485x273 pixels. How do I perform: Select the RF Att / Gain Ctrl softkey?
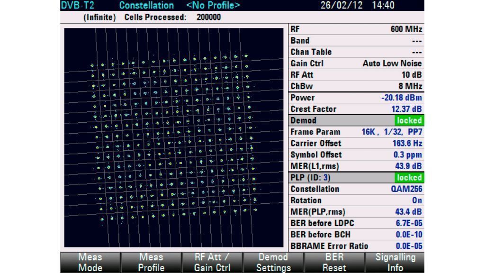(212, 262)
